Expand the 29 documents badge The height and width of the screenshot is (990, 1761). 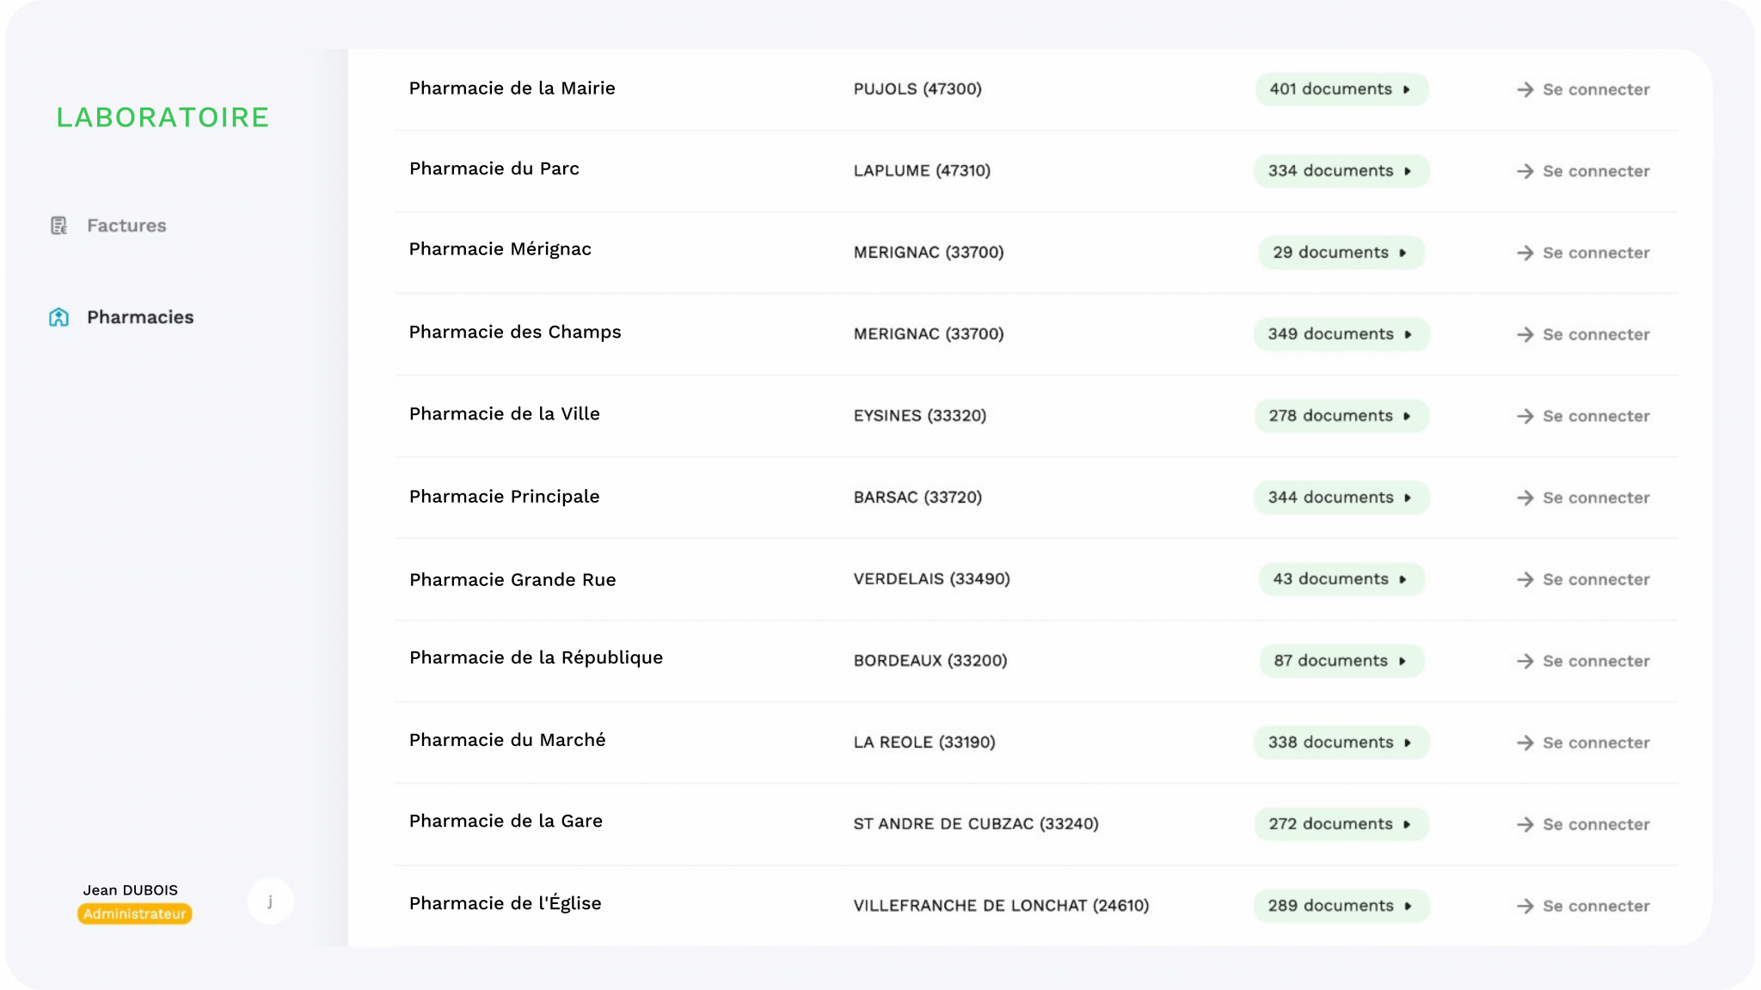tap(1341, 253)
